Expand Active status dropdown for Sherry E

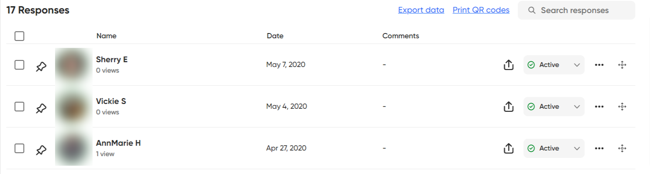554,65
